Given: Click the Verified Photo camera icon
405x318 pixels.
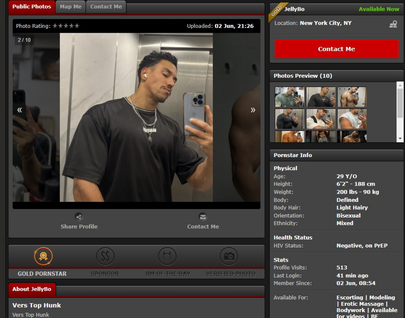Looking at the screenshot, I should (229, 256).
